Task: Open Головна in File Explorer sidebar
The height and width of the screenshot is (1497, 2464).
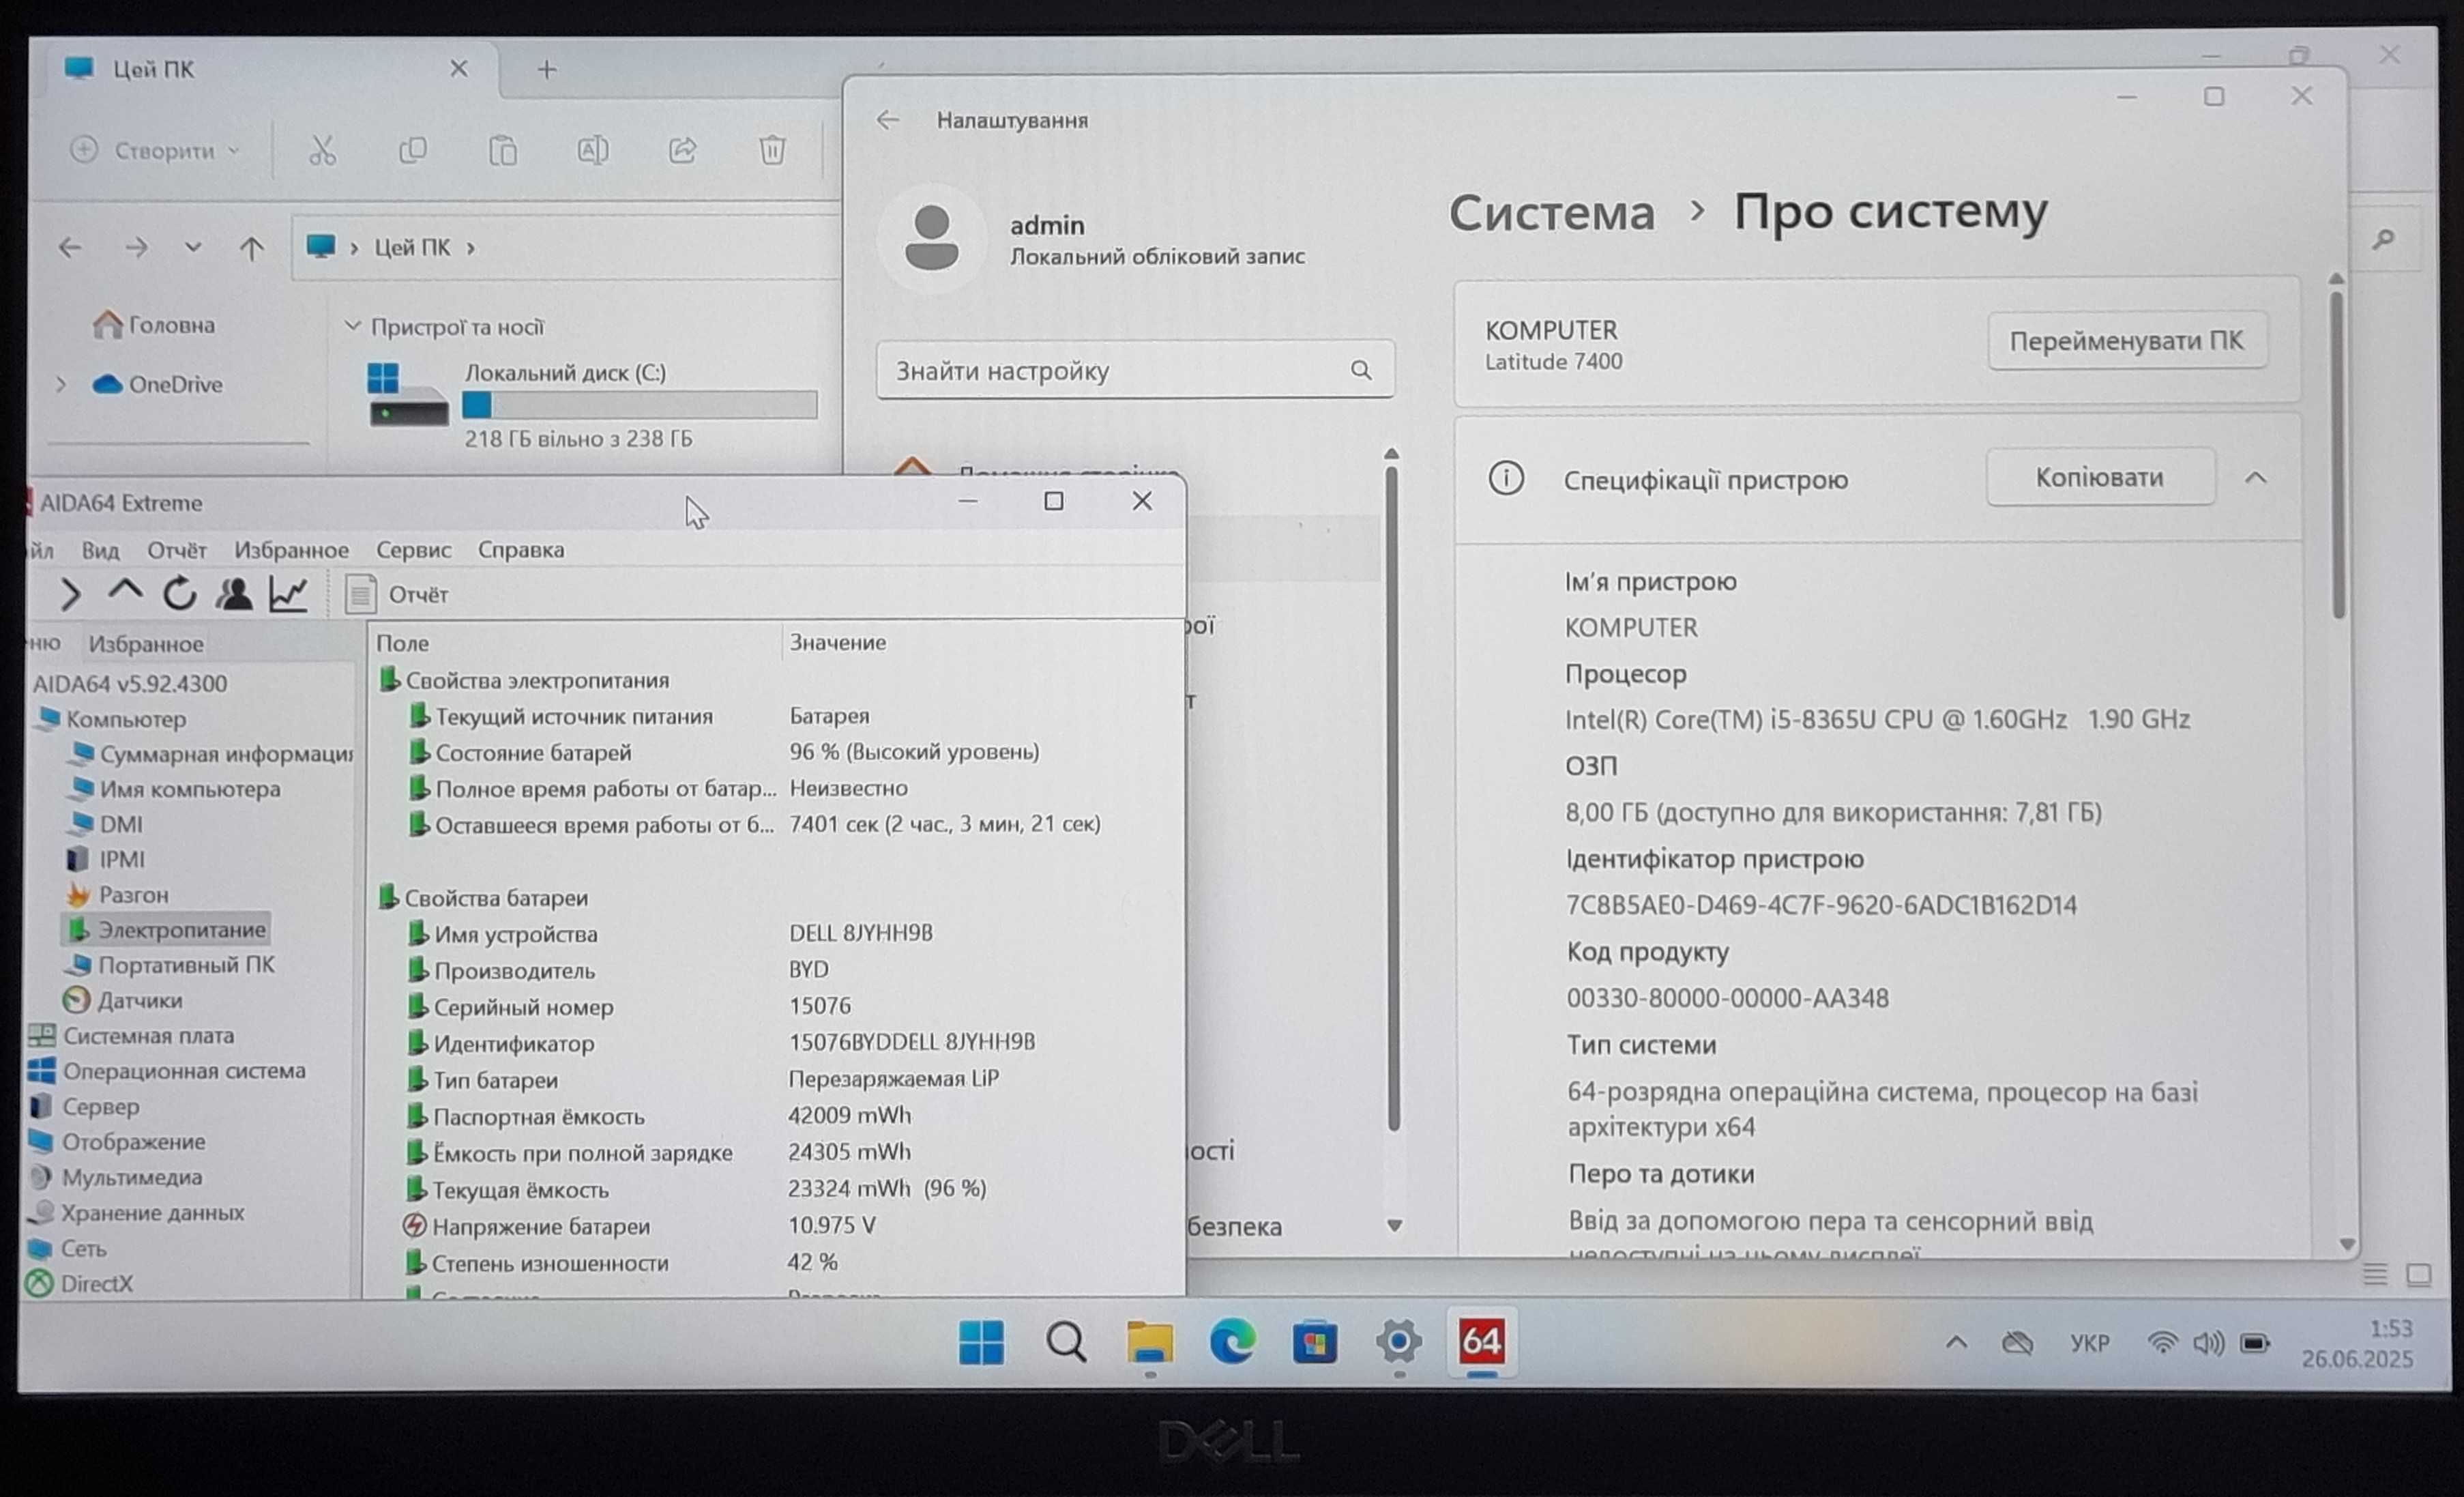Action: pos(154,324)
